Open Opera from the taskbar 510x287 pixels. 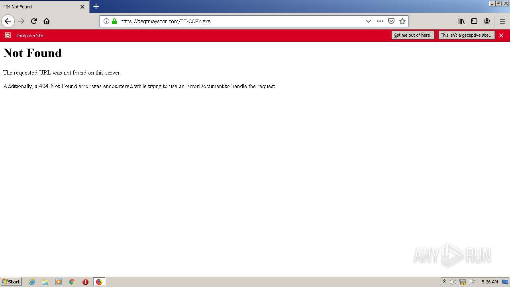(x=85, y=282)
